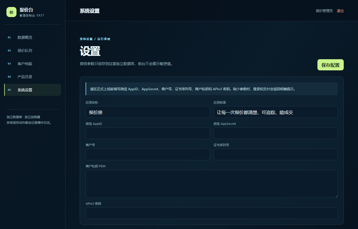Click the 价 logo icon
358x229 pixels.
11,12
